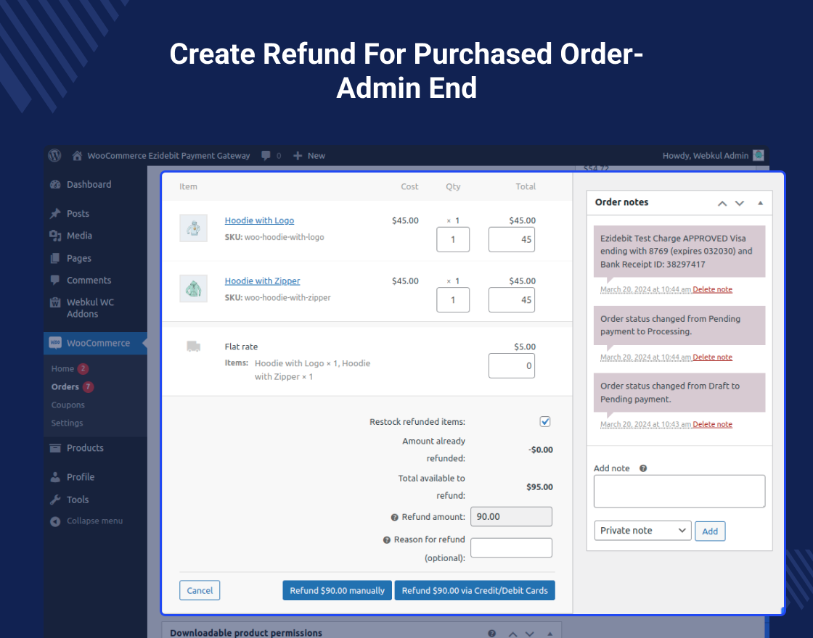Open the Coupons submenu
The width and height of the screenshot is (813, 638).
click(x=68, y=405)
